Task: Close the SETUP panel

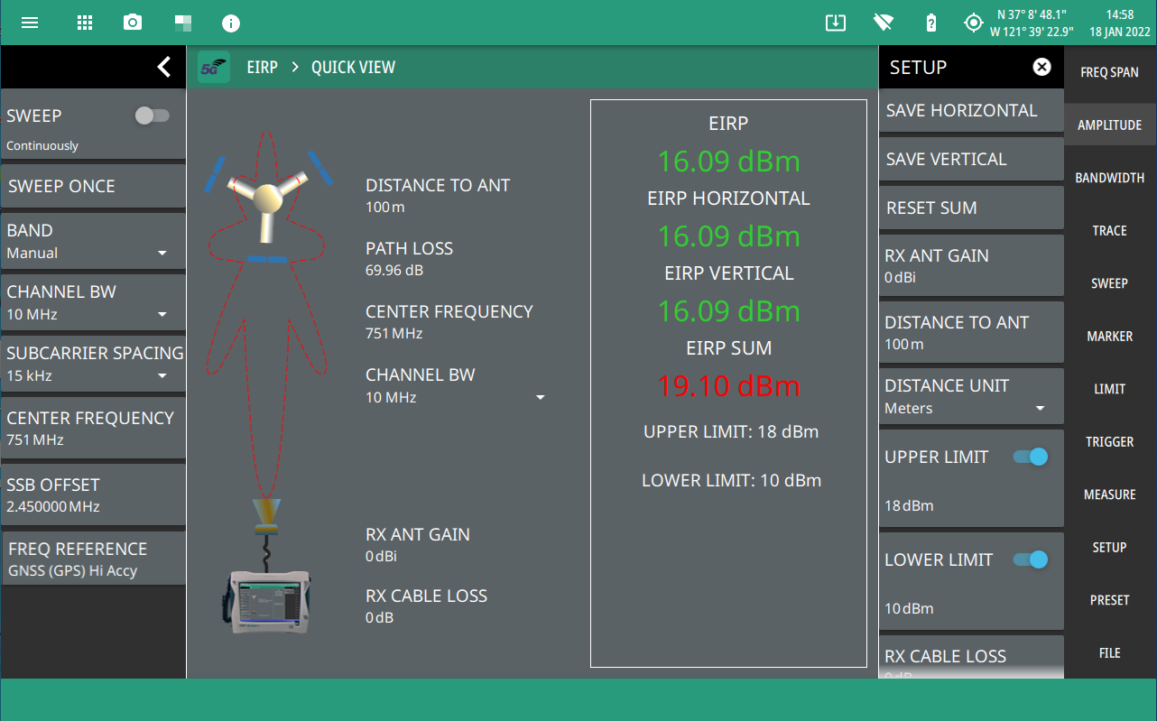Action: pos(1041,67)
